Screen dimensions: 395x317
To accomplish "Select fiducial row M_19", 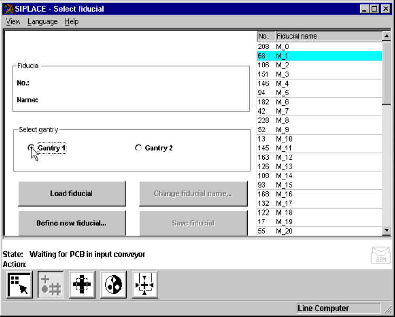I will (319, 222).
